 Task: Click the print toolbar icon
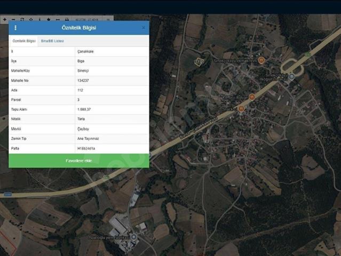67,20
